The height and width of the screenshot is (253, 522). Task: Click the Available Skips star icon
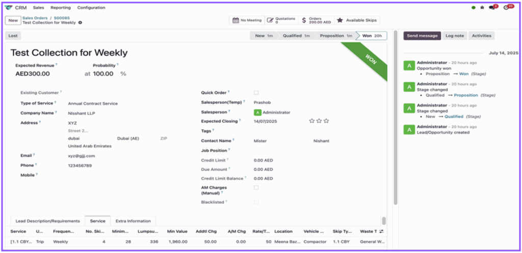click(x=340, y=20)
